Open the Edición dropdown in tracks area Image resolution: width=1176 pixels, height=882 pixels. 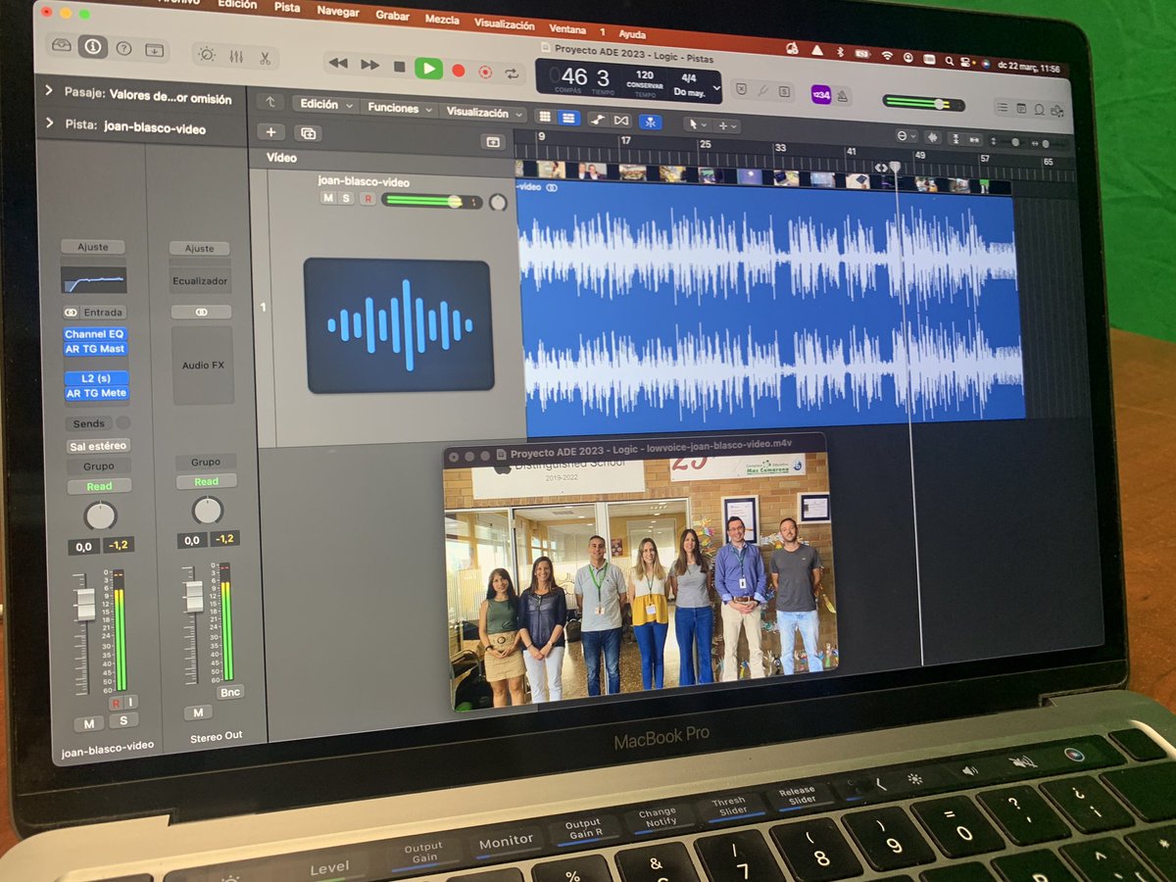pyautogui.click(x=324, y=104)
